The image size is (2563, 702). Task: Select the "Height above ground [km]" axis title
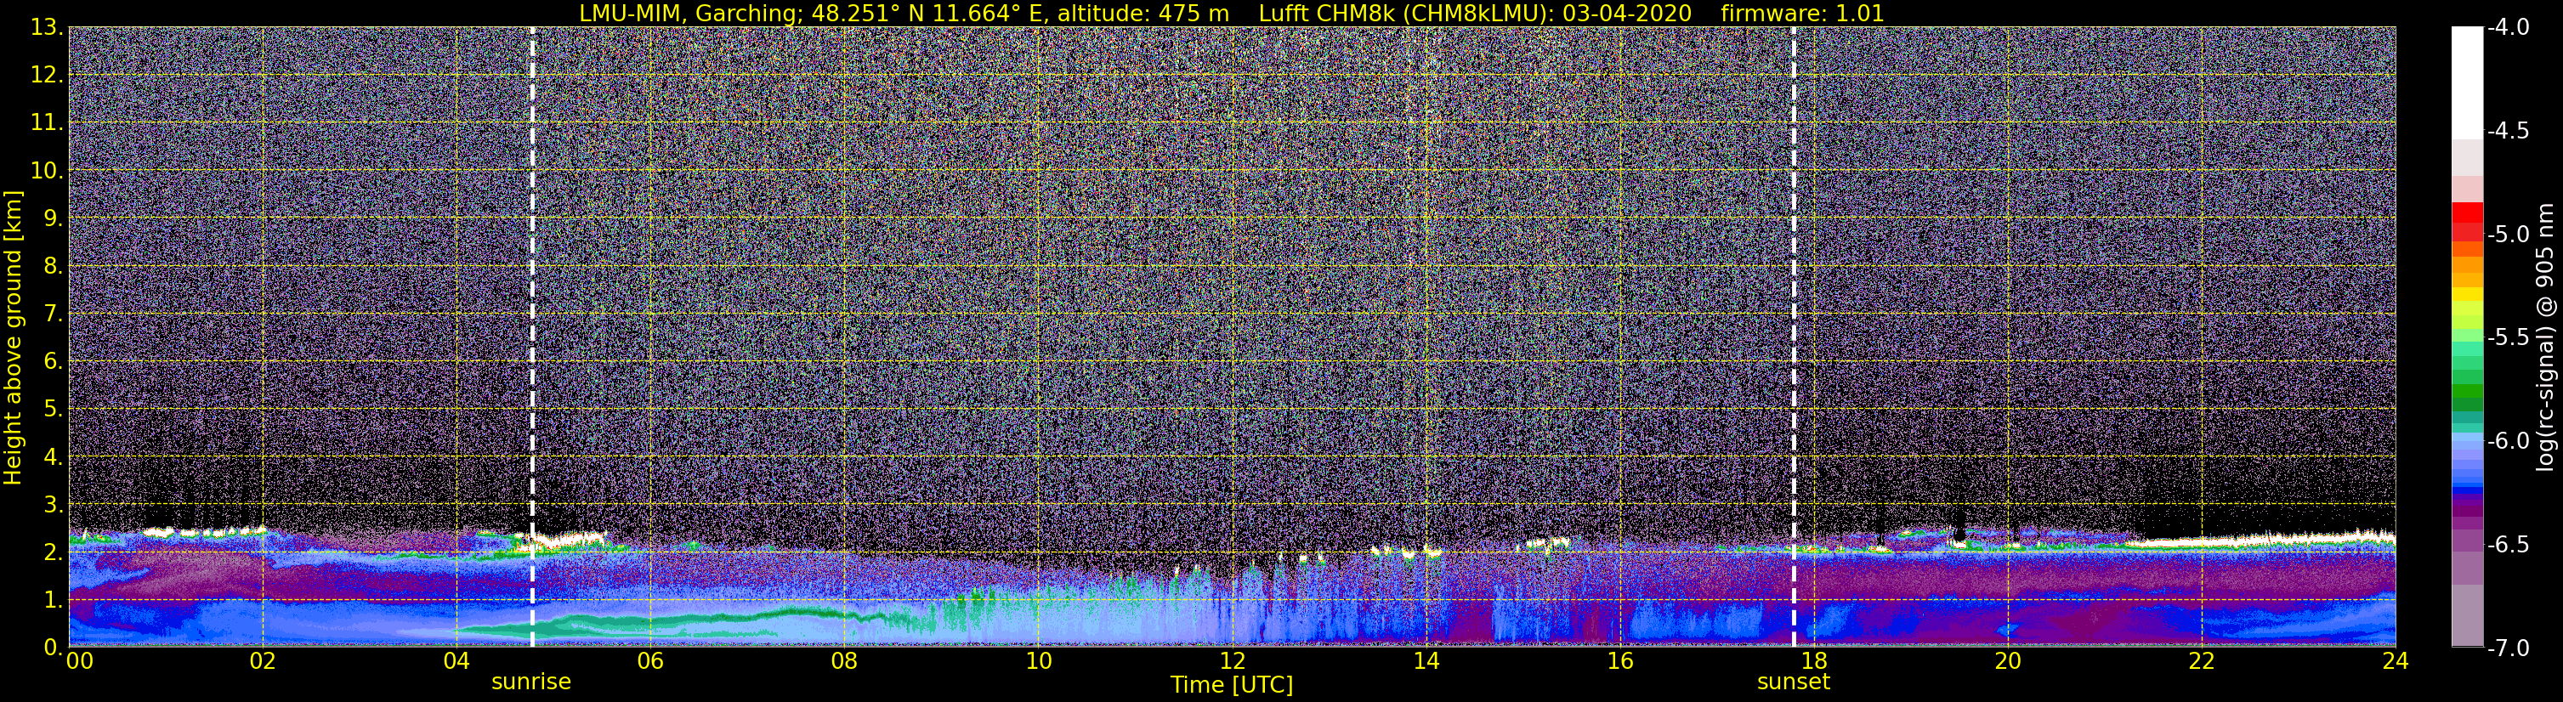pos(13,338)
